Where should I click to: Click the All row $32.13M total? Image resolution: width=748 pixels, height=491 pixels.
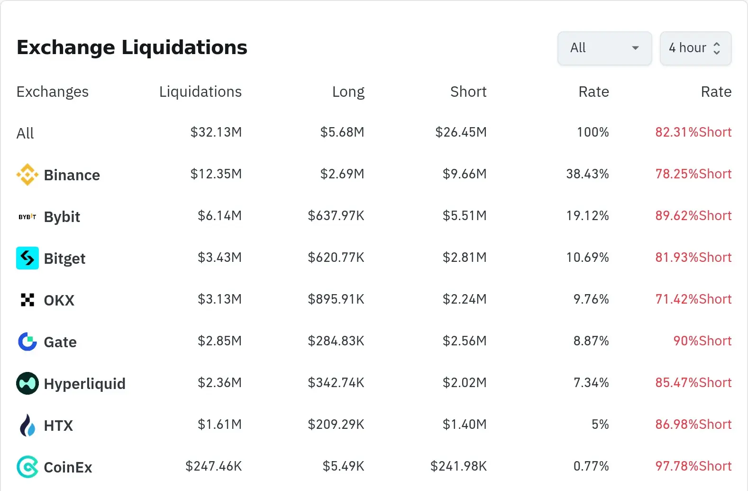point(216,132)
